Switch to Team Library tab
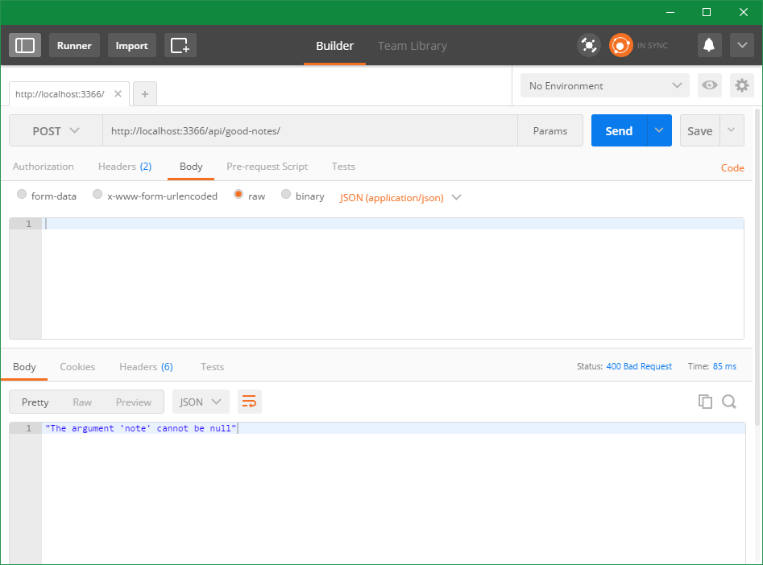This screenshot has width=763, height=565. (413, 46)
